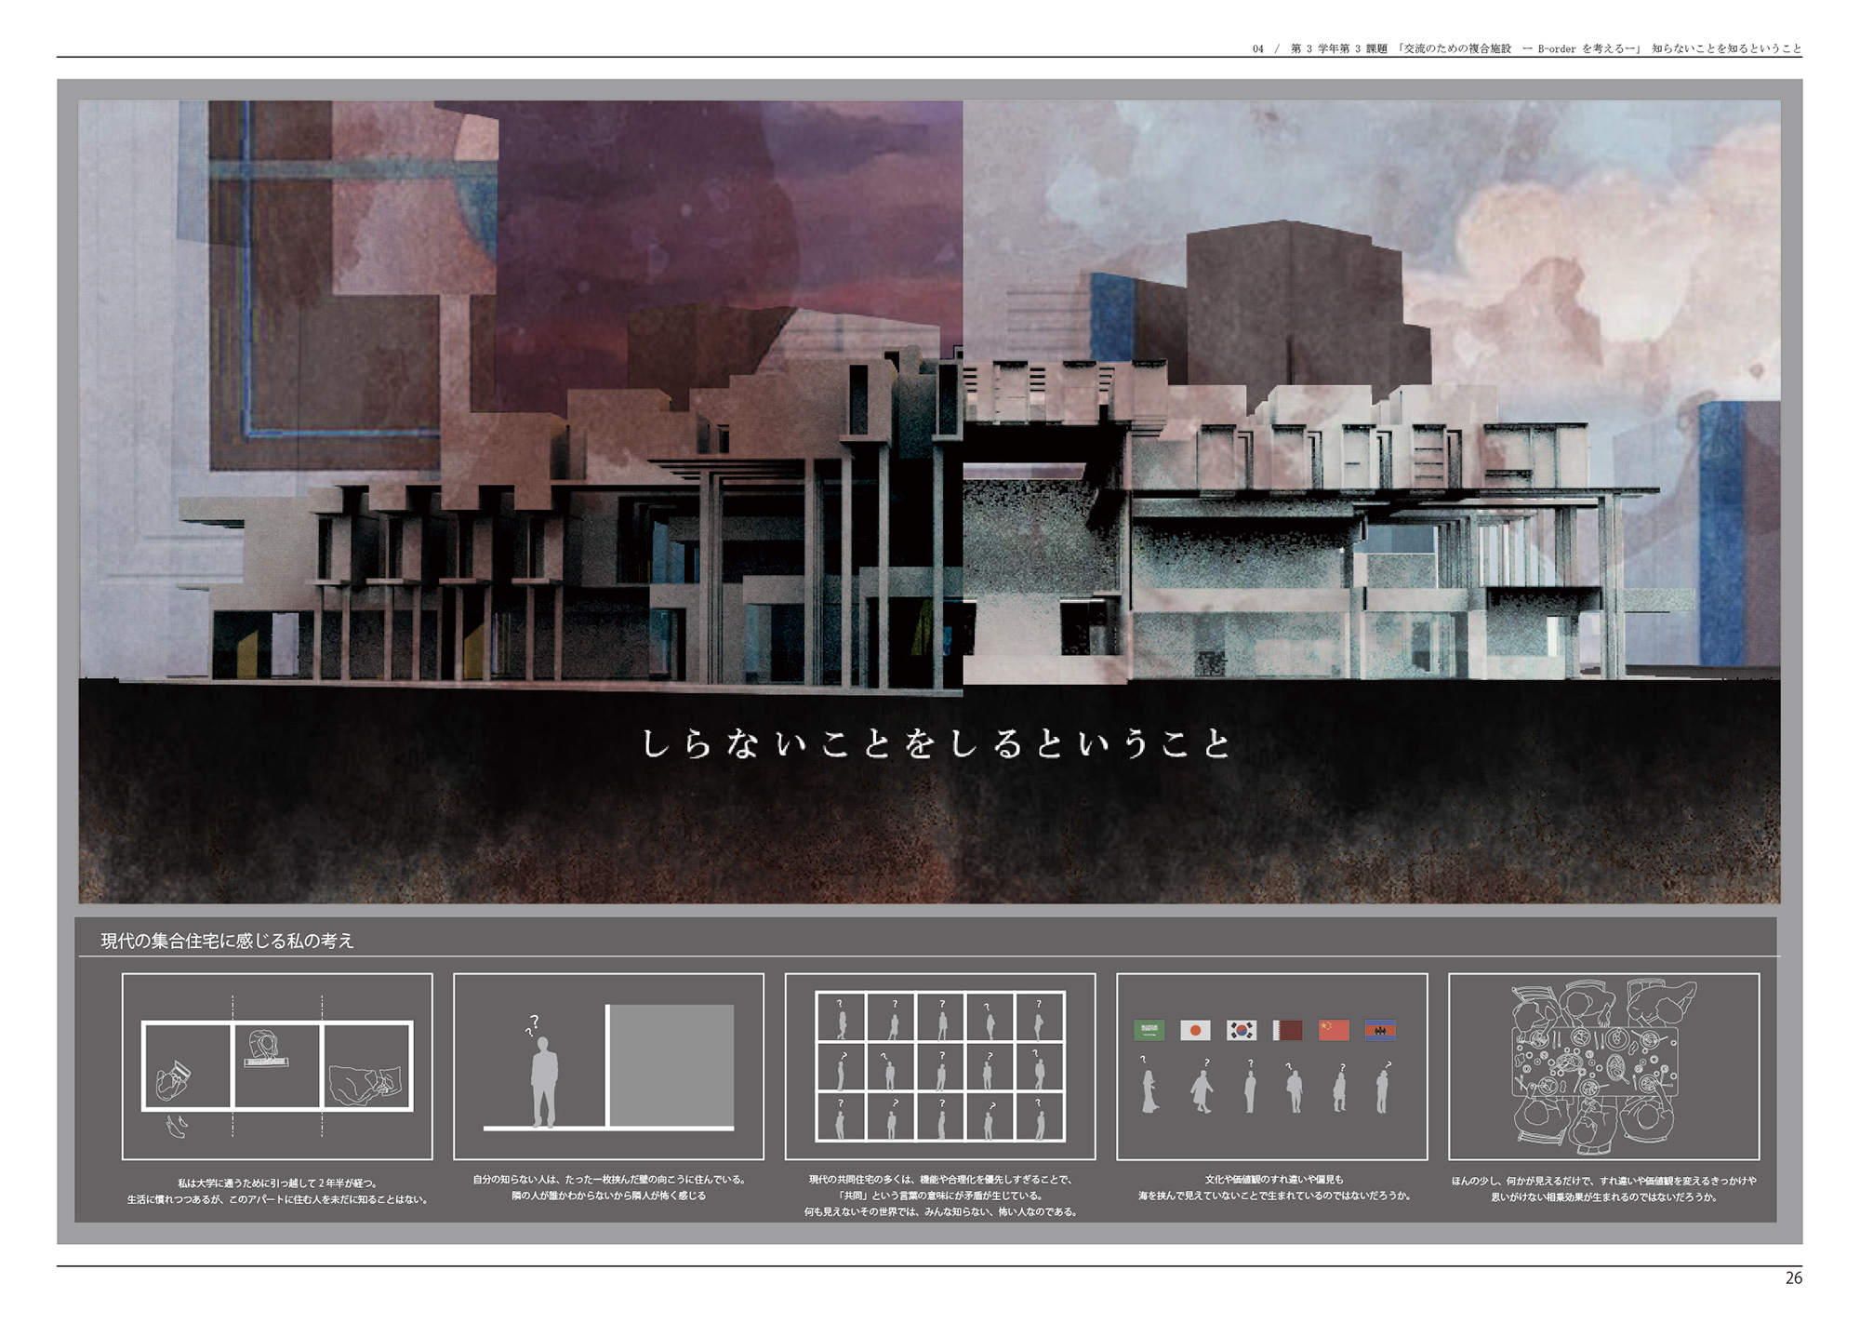1860x1323 pixels.
Task: Click the caption below the dining table panel
Action: pyautogui.click(x=1603, y=1188)
